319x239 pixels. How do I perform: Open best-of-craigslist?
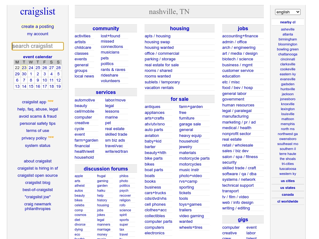[38, 190]
